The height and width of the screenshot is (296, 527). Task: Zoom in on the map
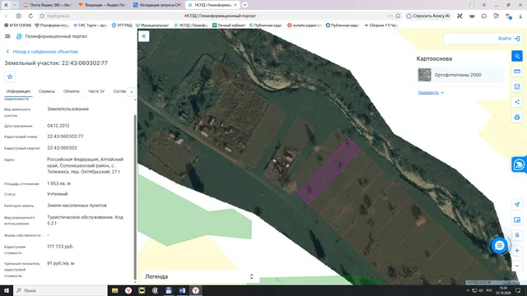pos(517,250)
